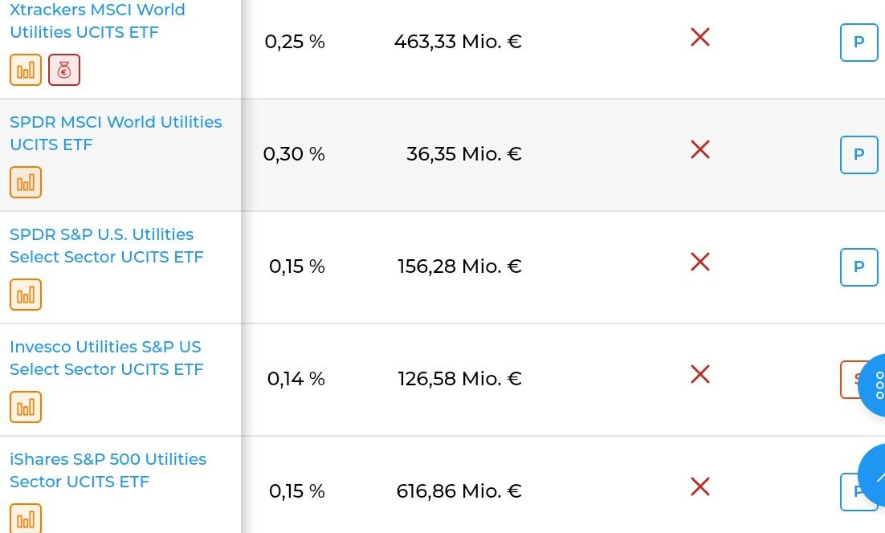Click bar chart icon under iShares S&P 500 Utilities

[x=26, y=518]
